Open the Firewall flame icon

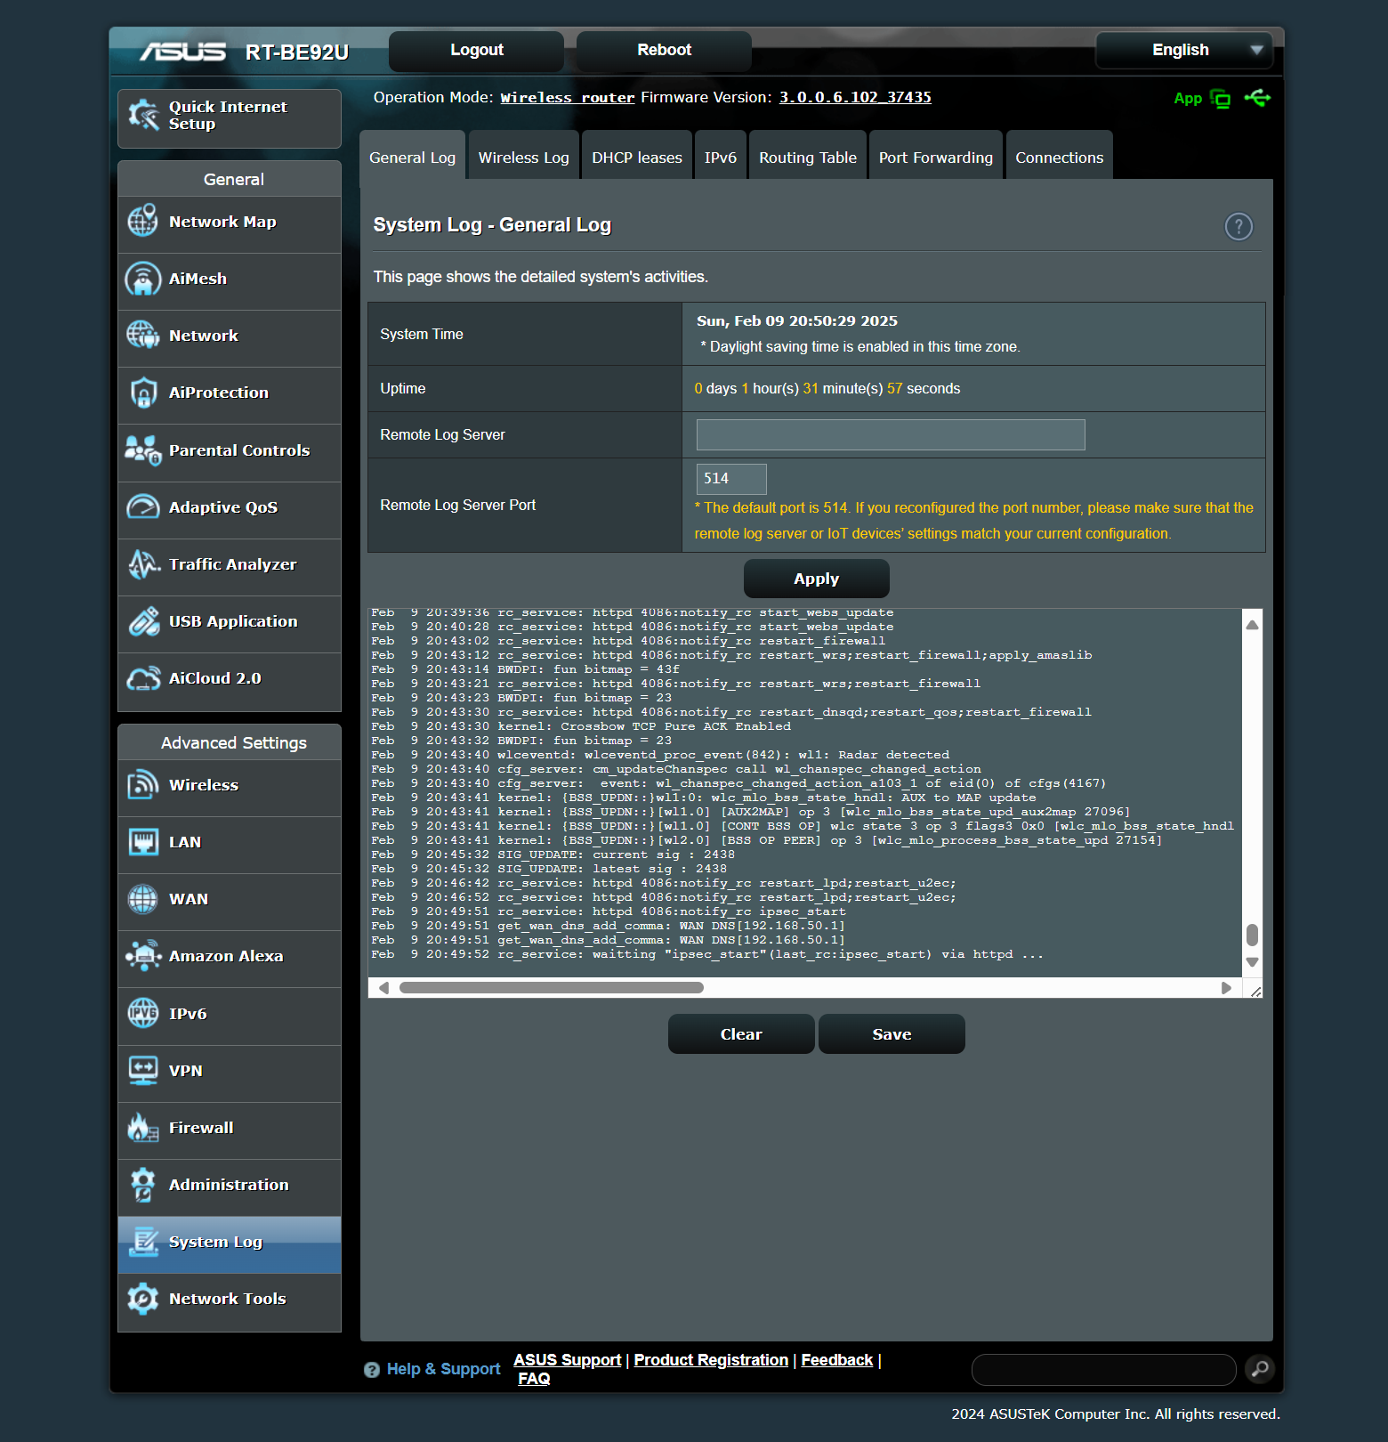(x=142, y=1128)
